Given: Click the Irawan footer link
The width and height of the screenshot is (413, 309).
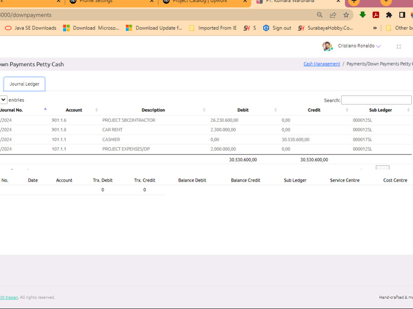Looking at the screenshot, I should [x=9, y=297].
